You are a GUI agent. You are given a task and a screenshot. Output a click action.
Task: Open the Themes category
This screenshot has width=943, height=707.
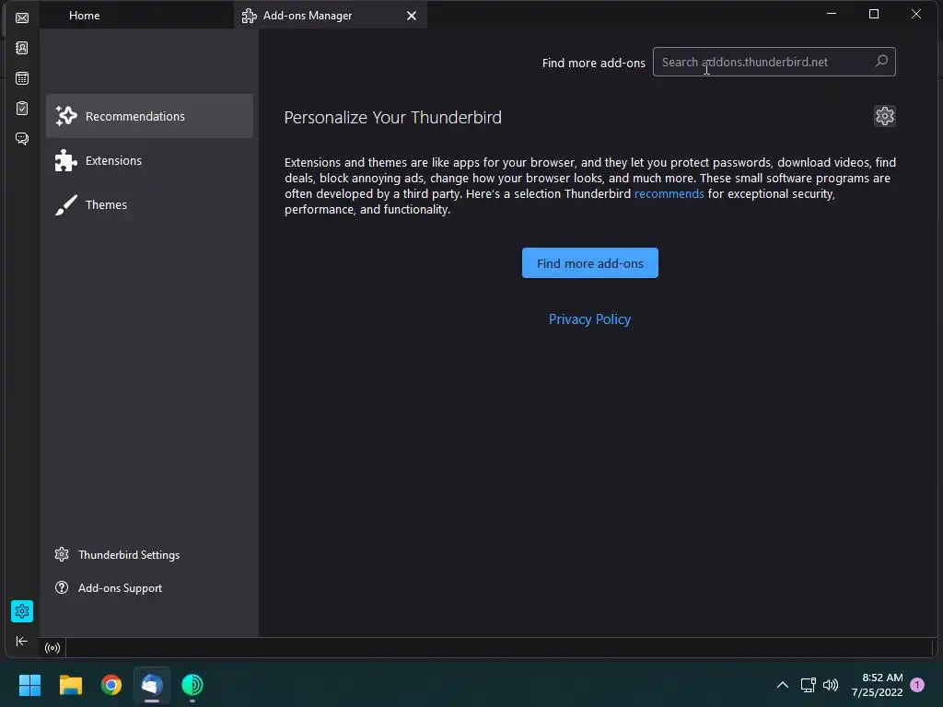pos(149,205)
